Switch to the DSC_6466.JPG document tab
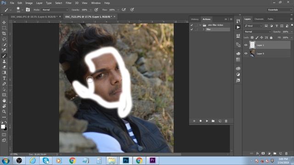Screen dimensions: 294x165 pyautogui.click(x=34, y=16)
